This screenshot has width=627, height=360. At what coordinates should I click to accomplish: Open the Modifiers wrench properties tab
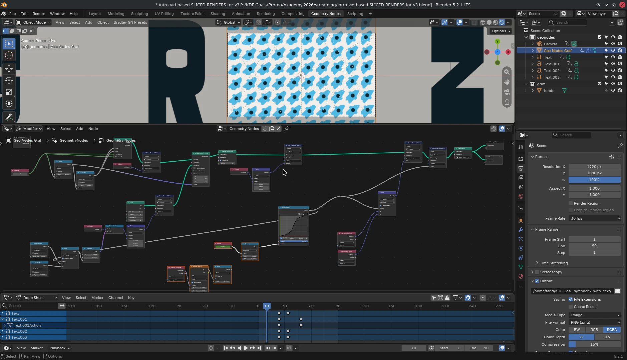tap(521, 230)
